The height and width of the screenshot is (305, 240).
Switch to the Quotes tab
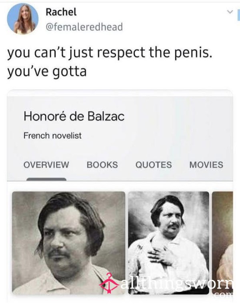tap(154, 165)
